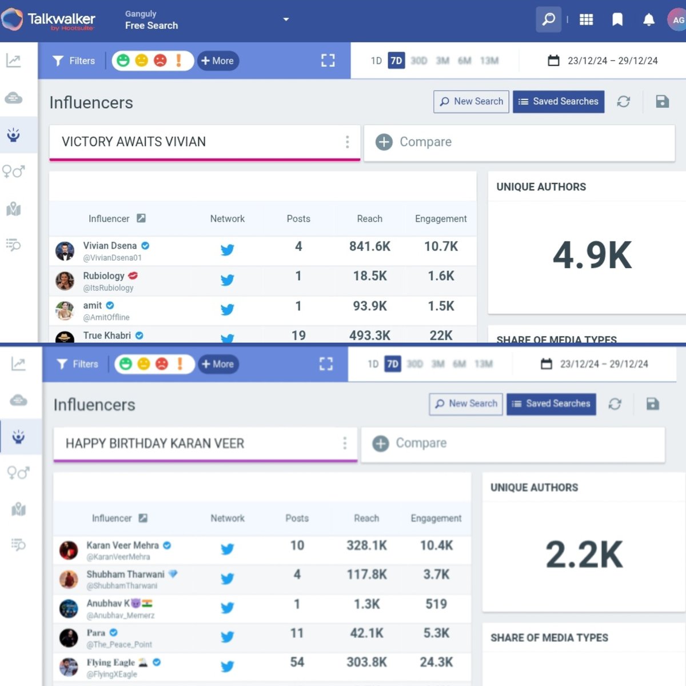Select 30D time range in top panel
Image resolution: width=686 pixels, height=686 pixels.
click(x=419, y=61)
